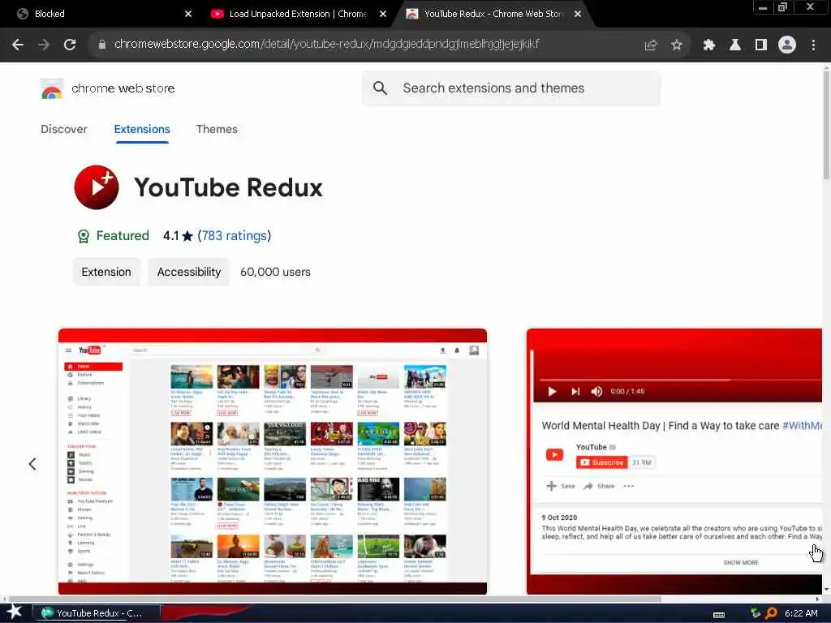Click the vertical page scrollbar
This screenshot has height=623, width=831.
827,126
